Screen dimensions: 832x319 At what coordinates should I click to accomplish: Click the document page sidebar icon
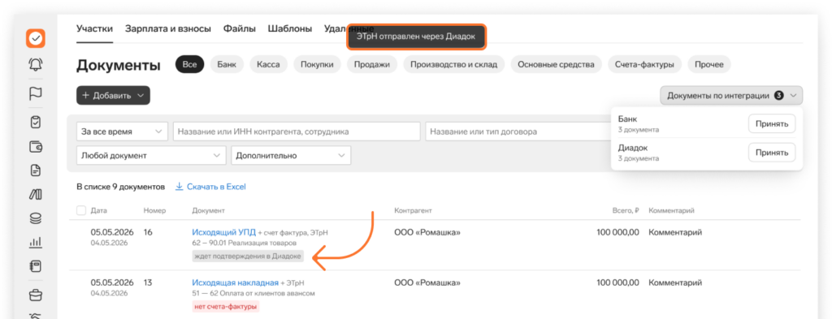(x=36, y=170)
